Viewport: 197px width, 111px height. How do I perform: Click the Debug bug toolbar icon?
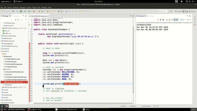[x=25, y=11]
